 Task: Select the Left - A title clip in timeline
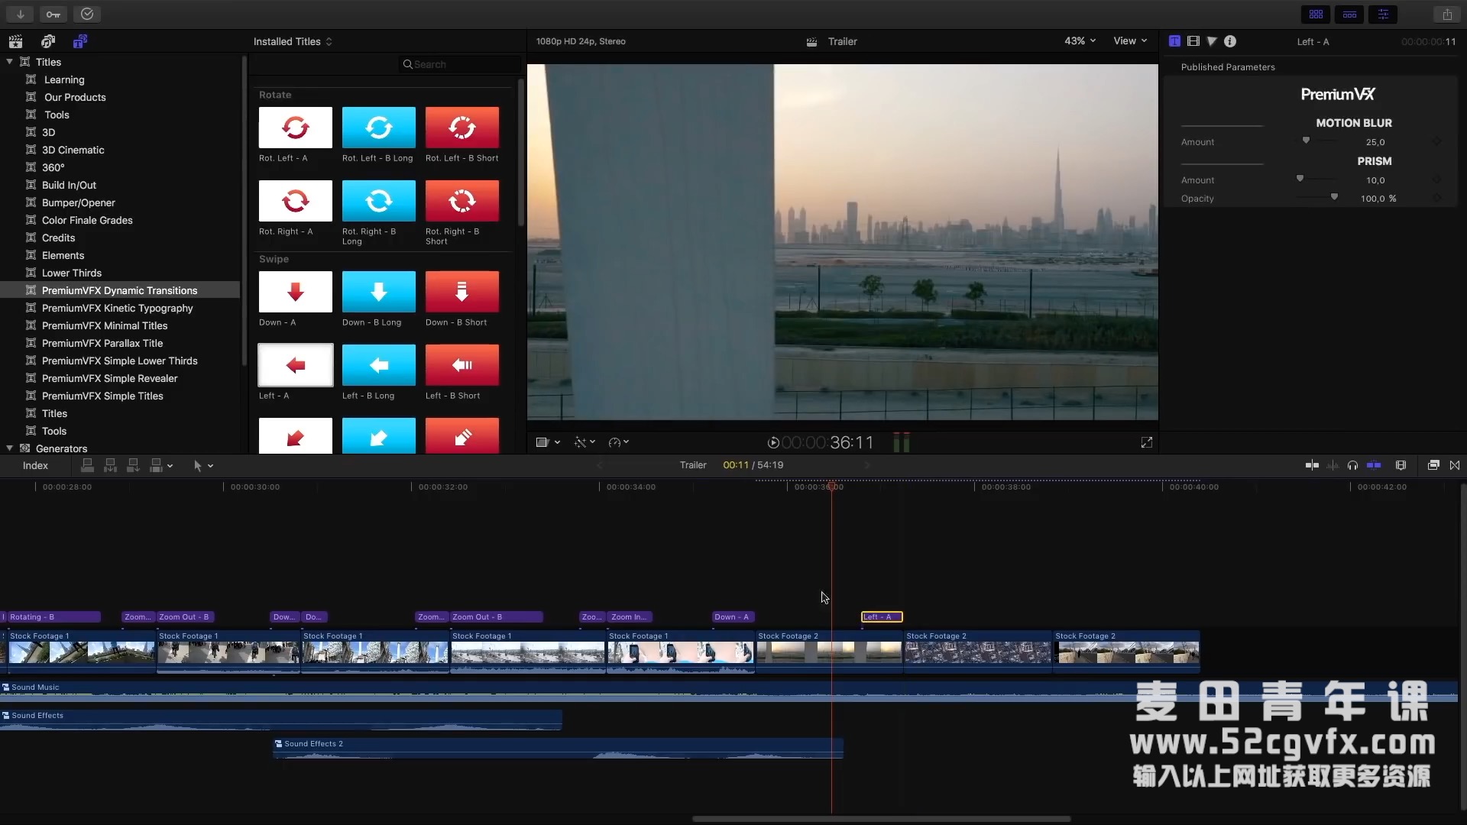[x=882, y=616]
